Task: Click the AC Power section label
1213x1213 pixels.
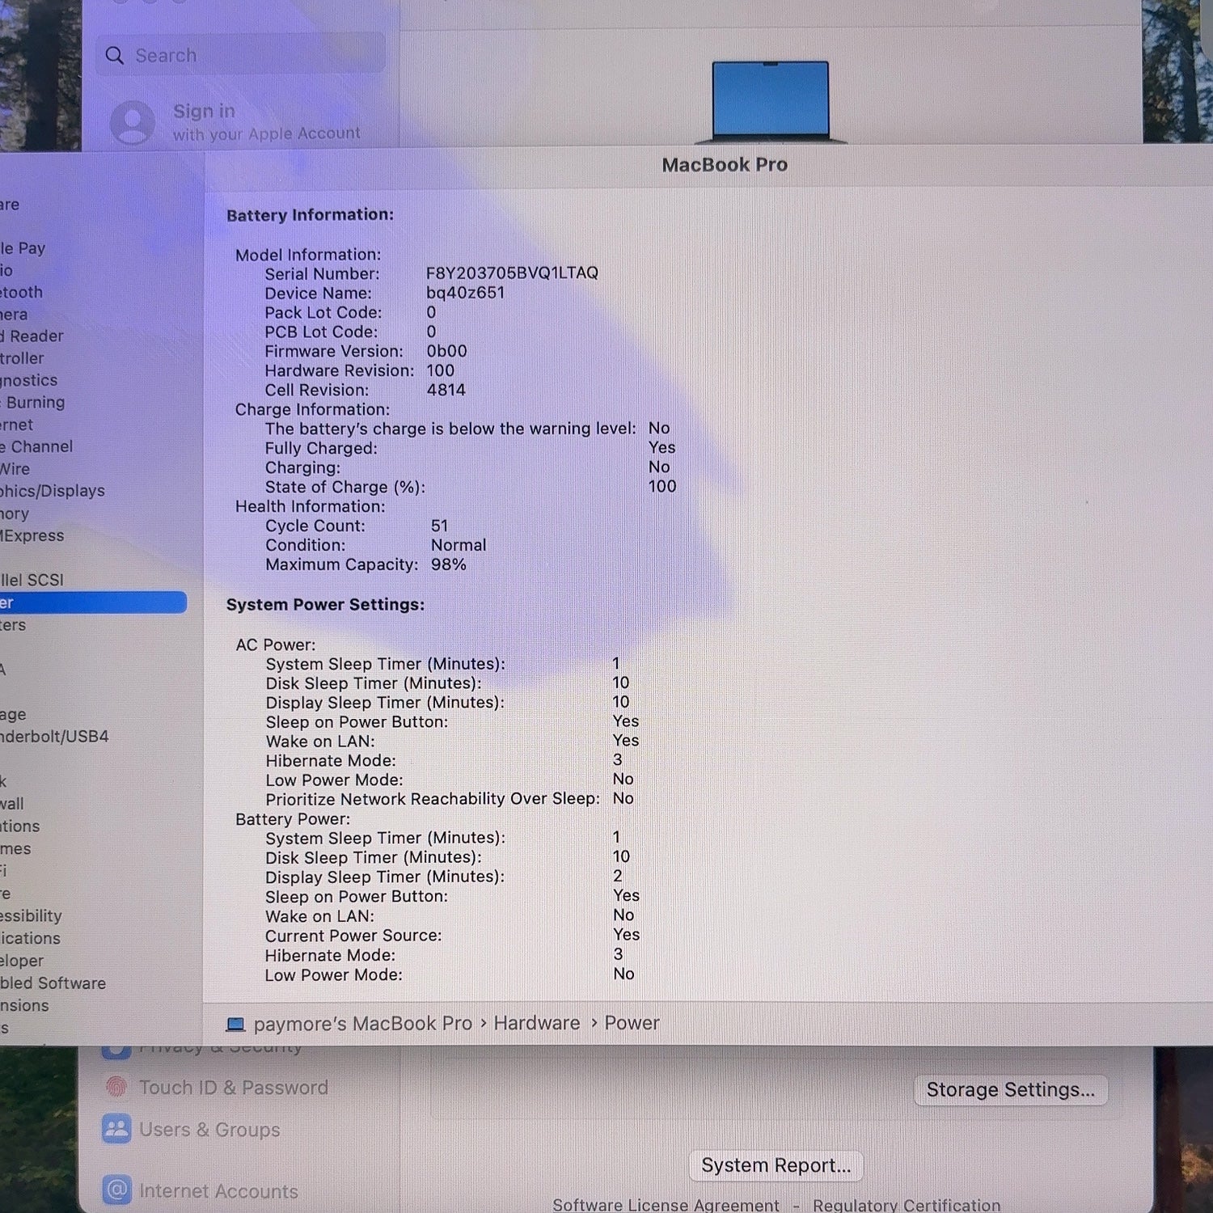Action: click(276, 645)
